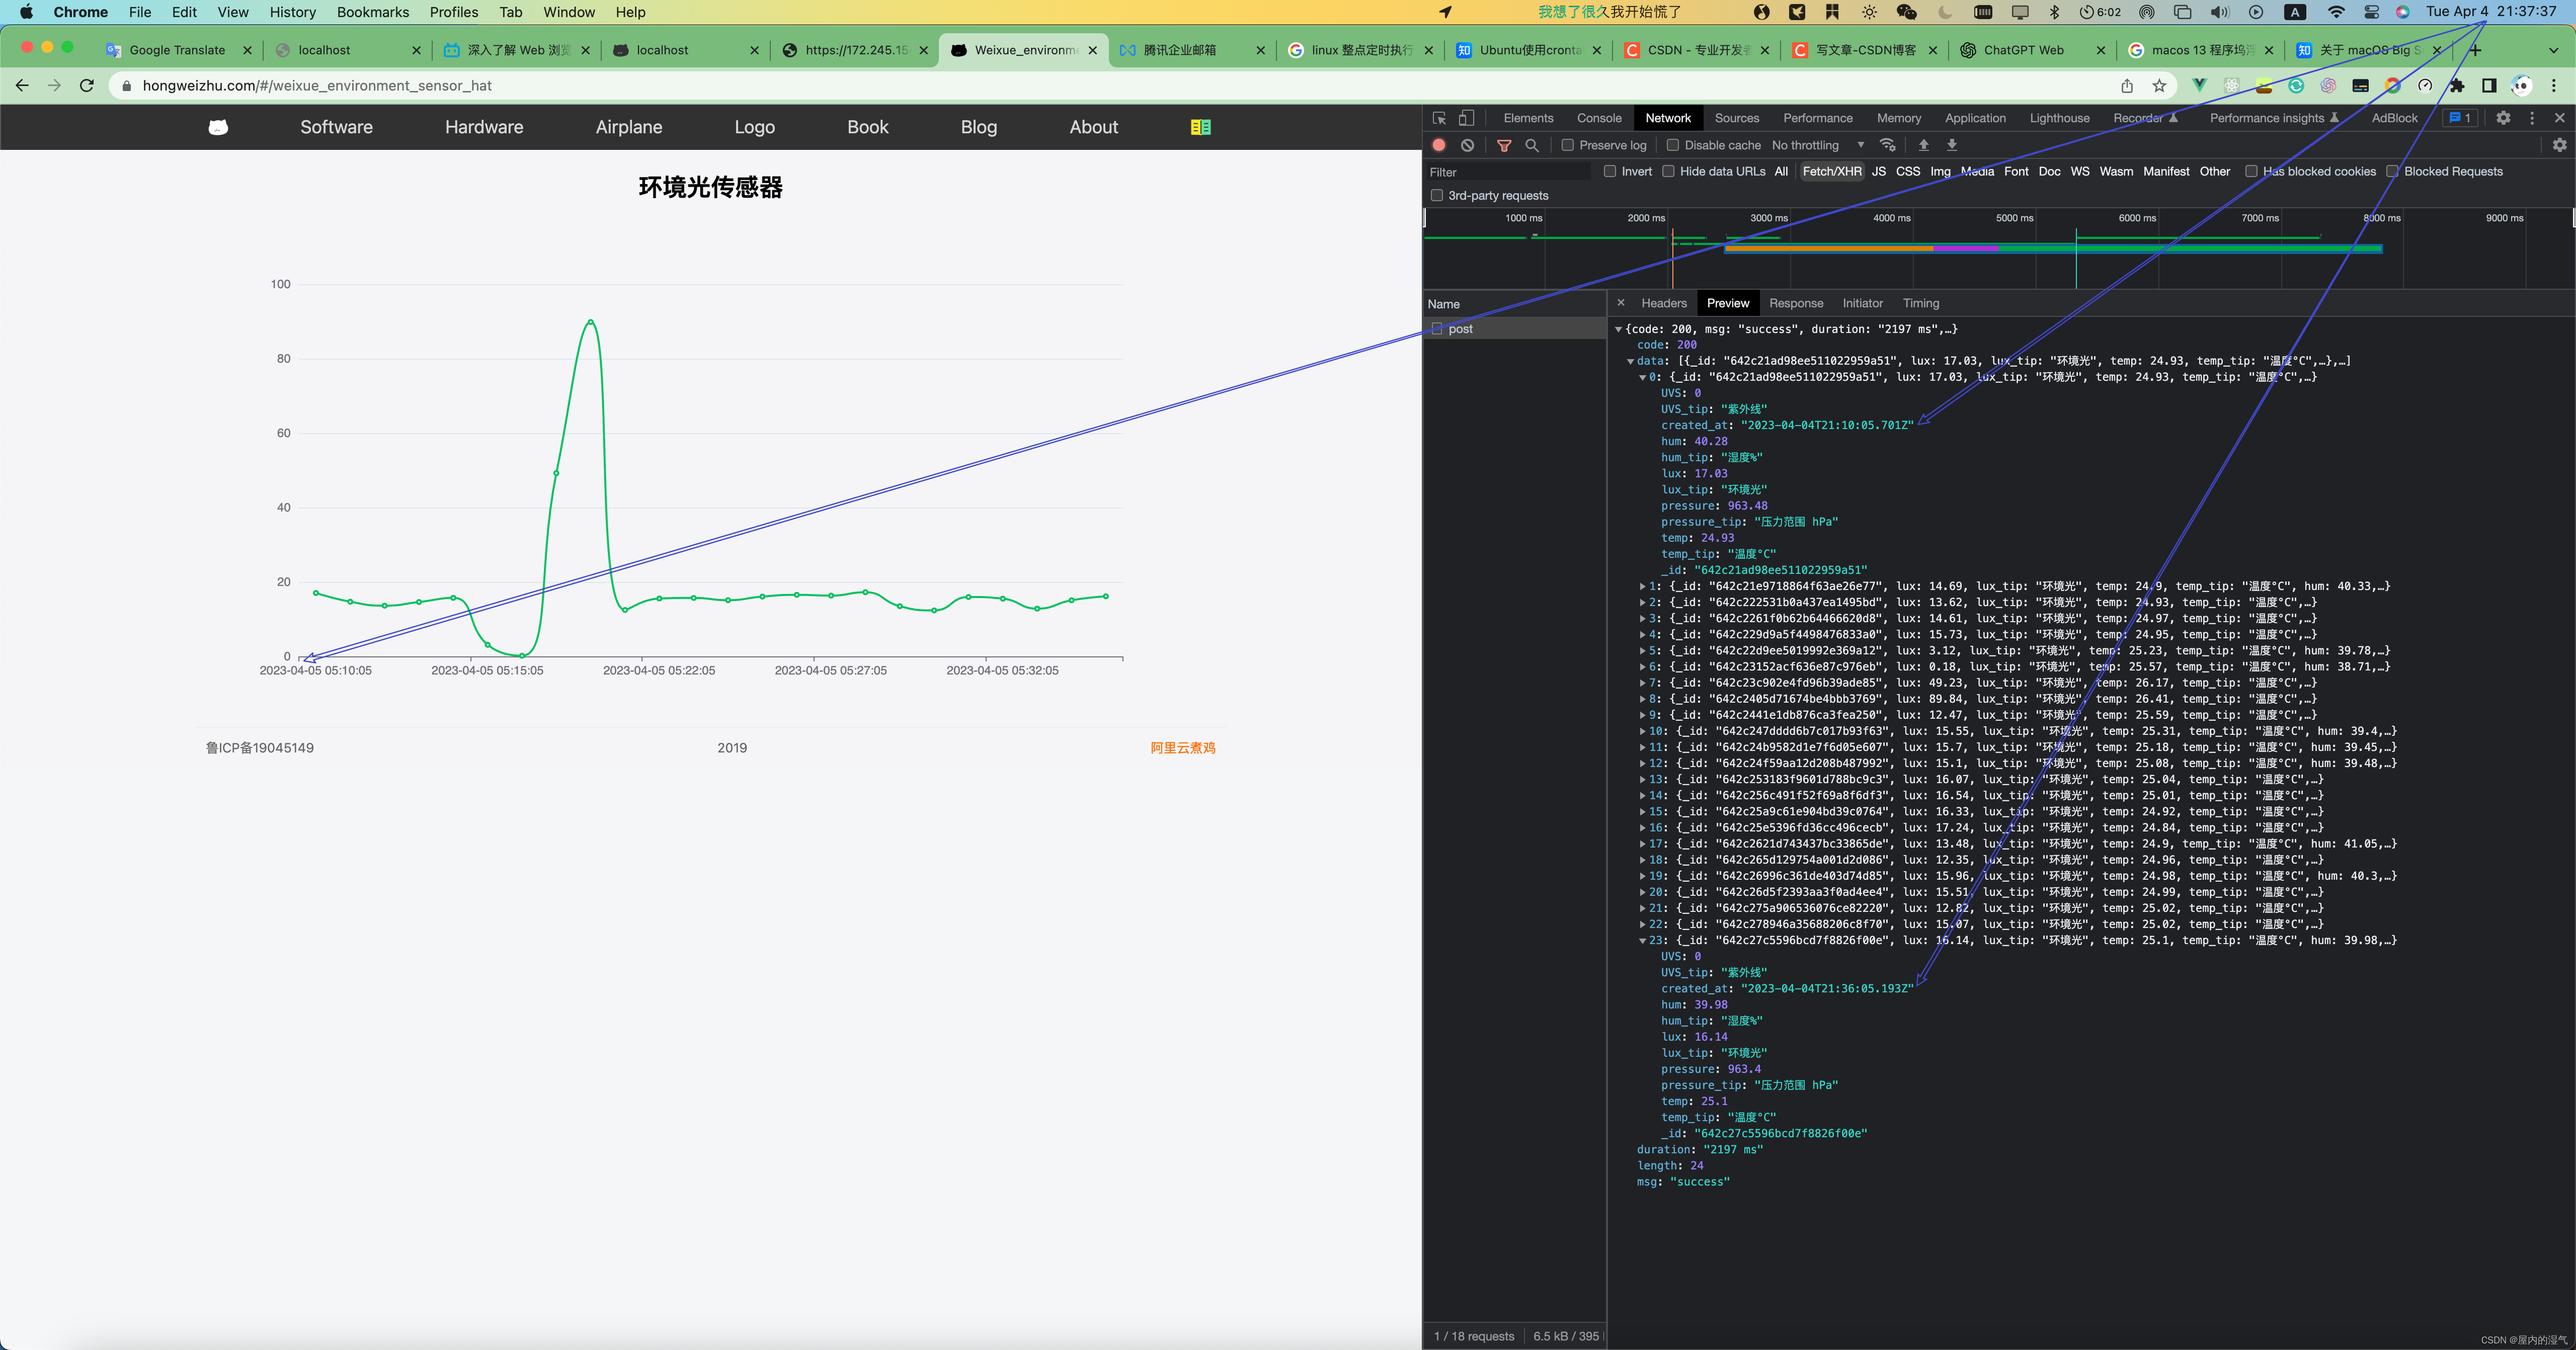The image size is (2576, 1350).
Task: Collapse data item 0
Action: (x=1642, y=377)
